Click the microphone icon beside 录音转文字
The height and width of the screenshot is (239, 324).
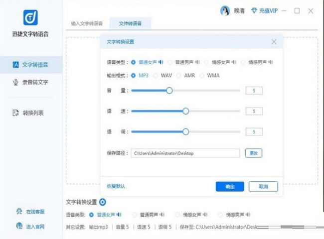pos(15,82)
